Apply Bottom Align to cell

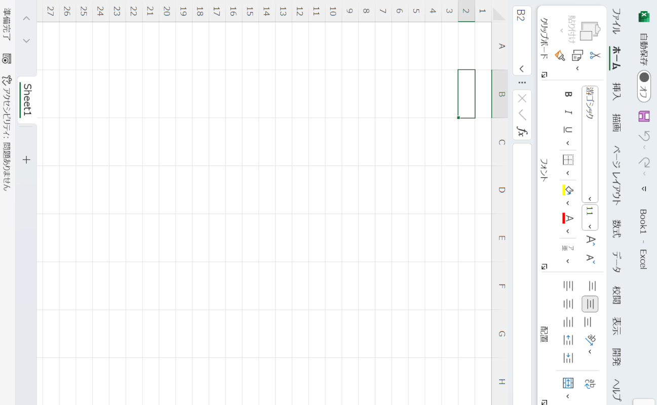pyautogui.click(x=588, y=322)
